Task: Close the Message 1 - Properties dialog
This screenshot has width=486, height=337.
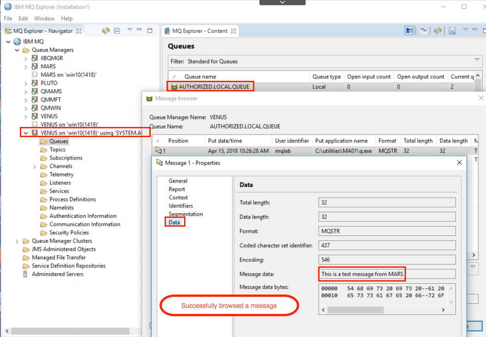Action: pos(459,162)
